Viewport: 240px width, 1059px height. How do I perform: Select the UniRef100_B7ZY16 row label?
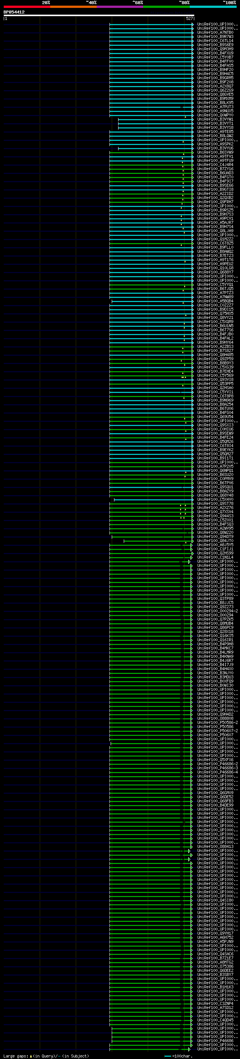[215, 169]
